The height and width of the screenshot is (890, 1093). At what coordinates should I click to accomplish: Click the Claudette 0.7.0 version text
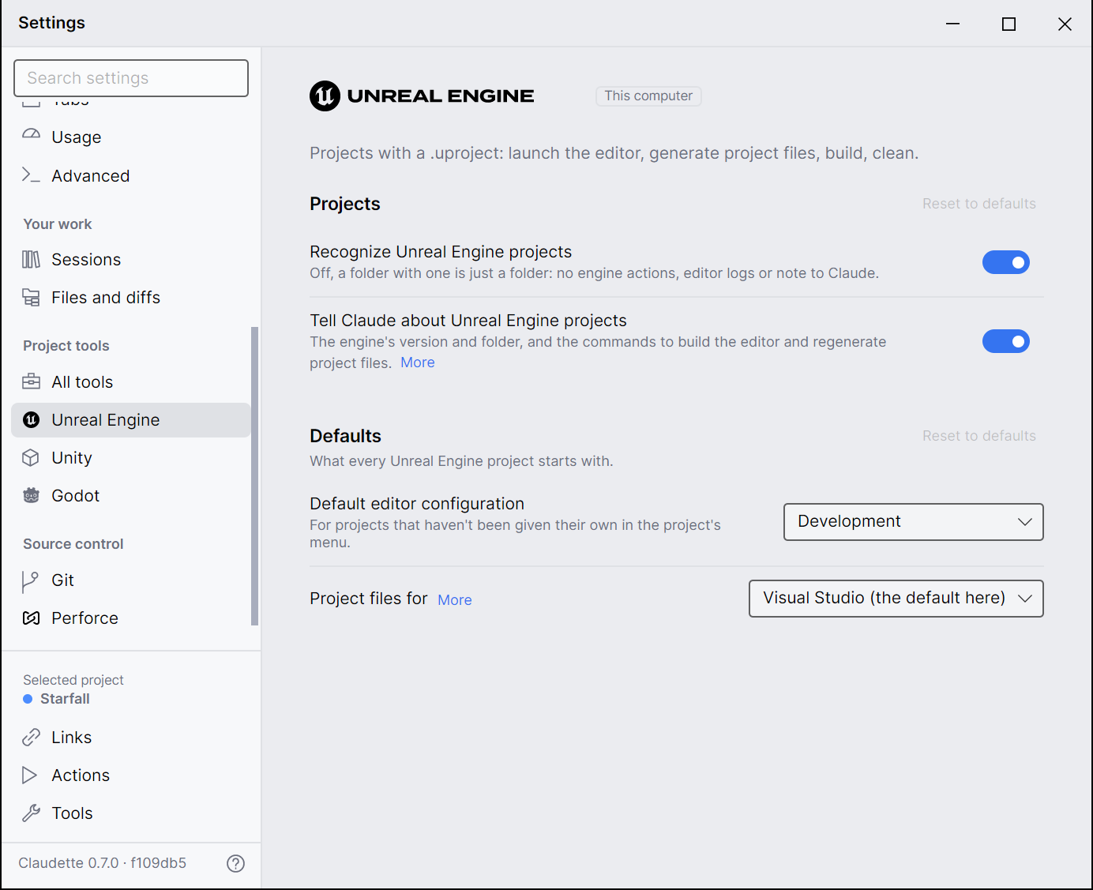[103, 863]
